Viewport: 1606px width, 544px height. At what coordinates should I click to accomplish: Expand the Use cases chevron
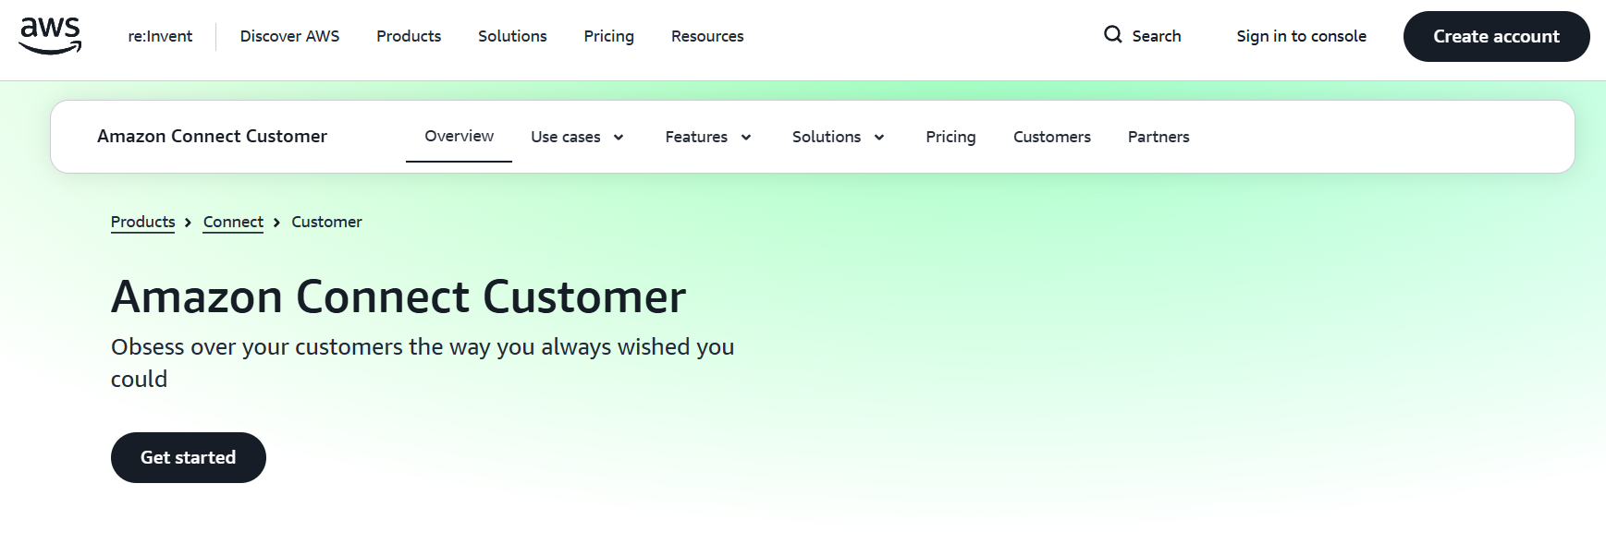coord(619,138)
